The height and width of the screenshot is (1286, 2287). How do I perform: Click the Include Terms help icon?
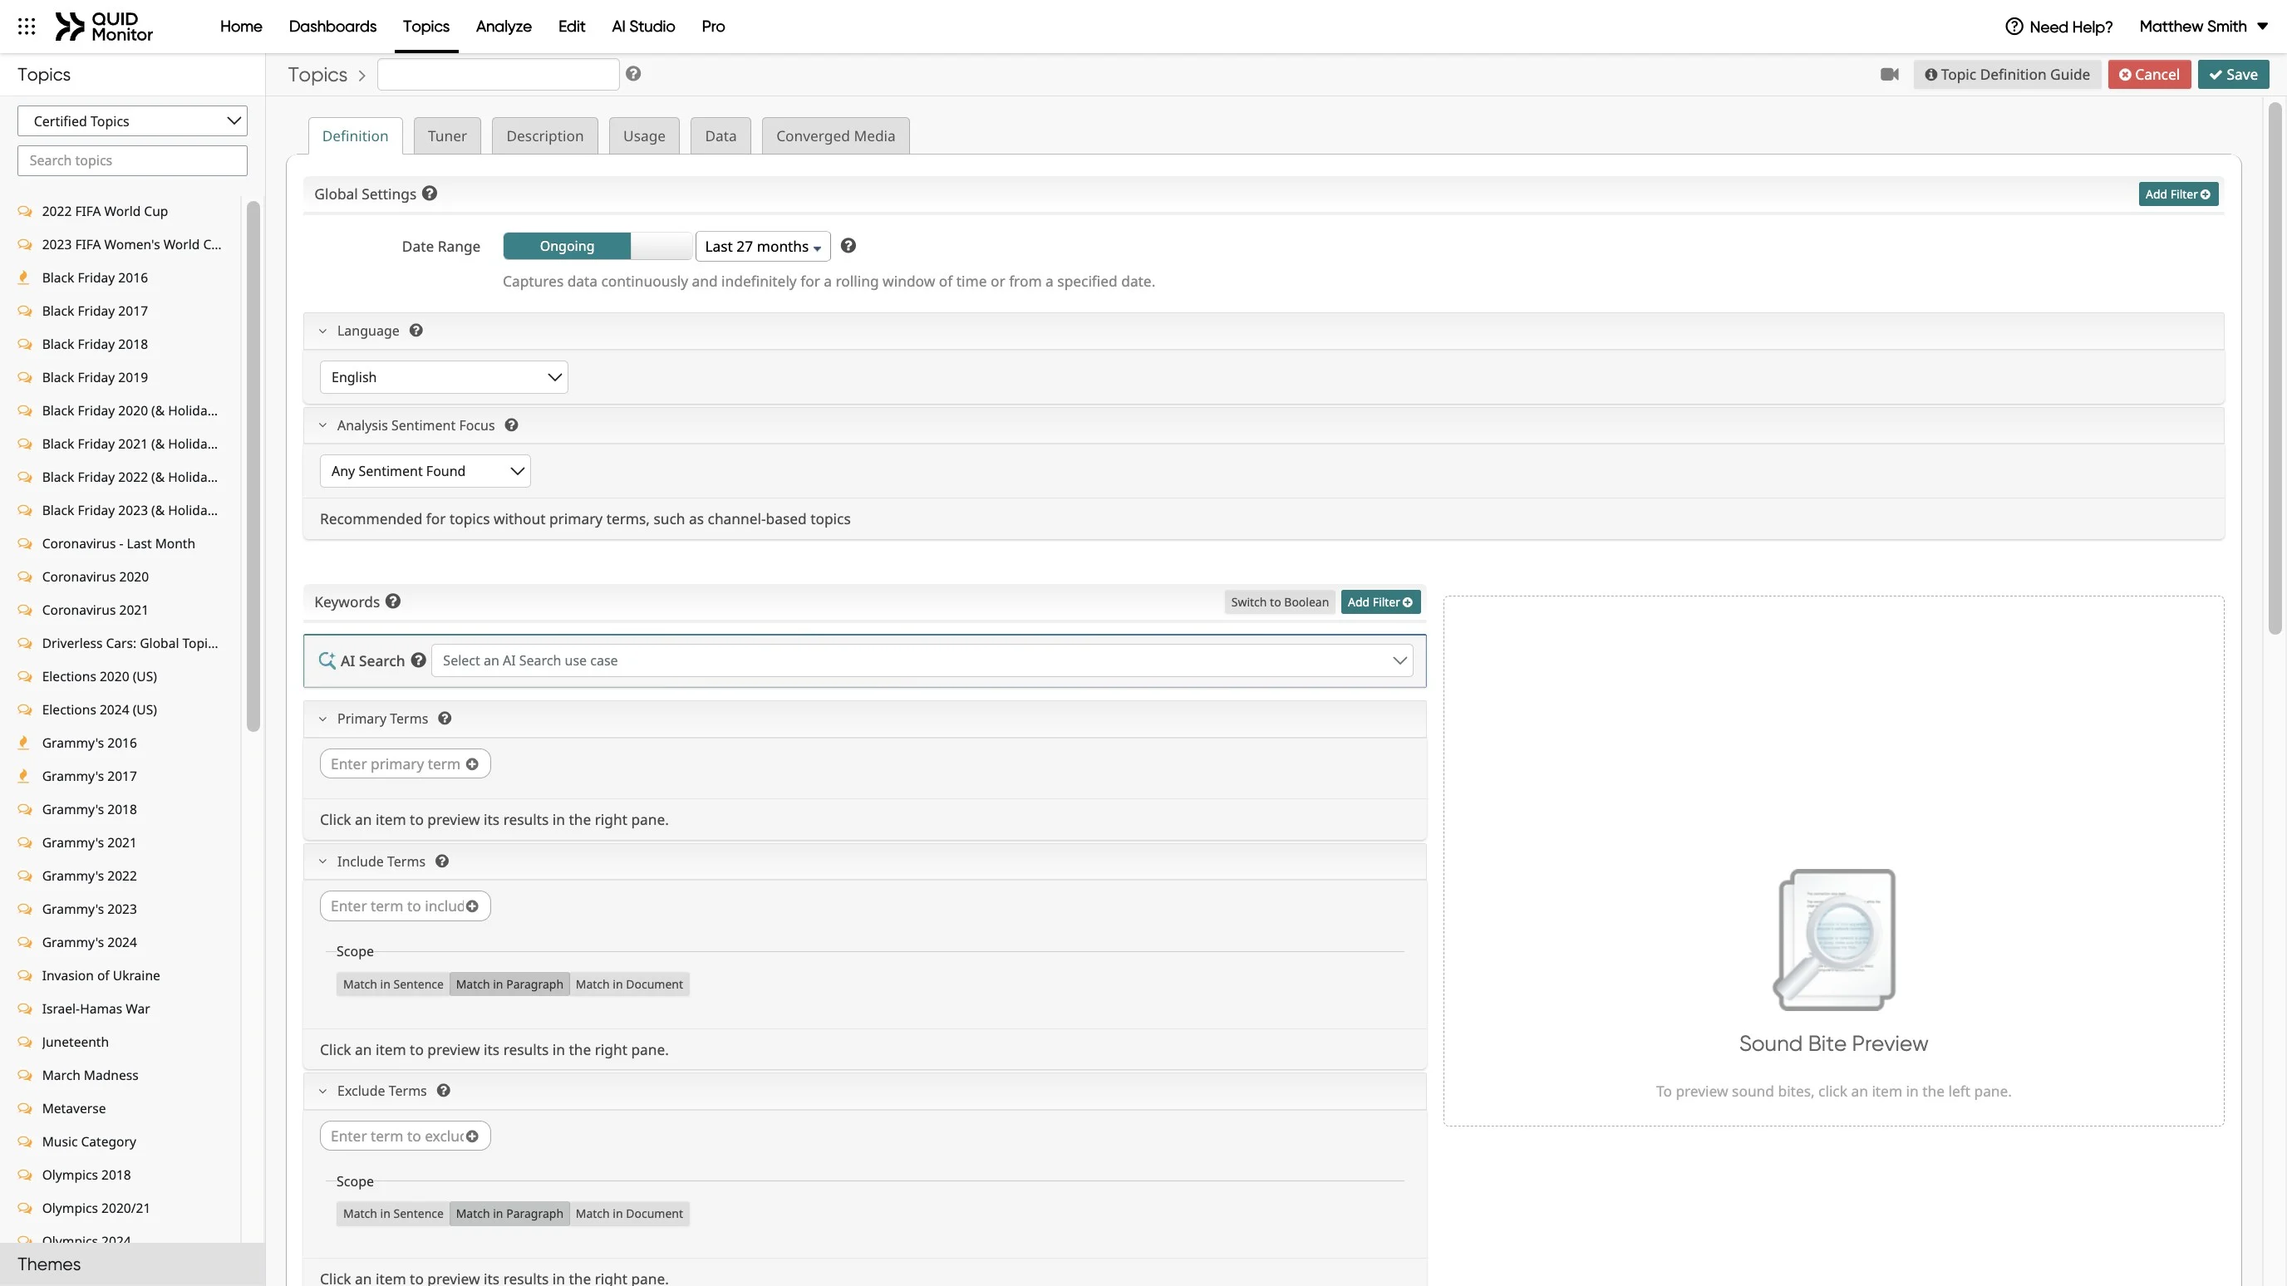(x=442, y=861)
